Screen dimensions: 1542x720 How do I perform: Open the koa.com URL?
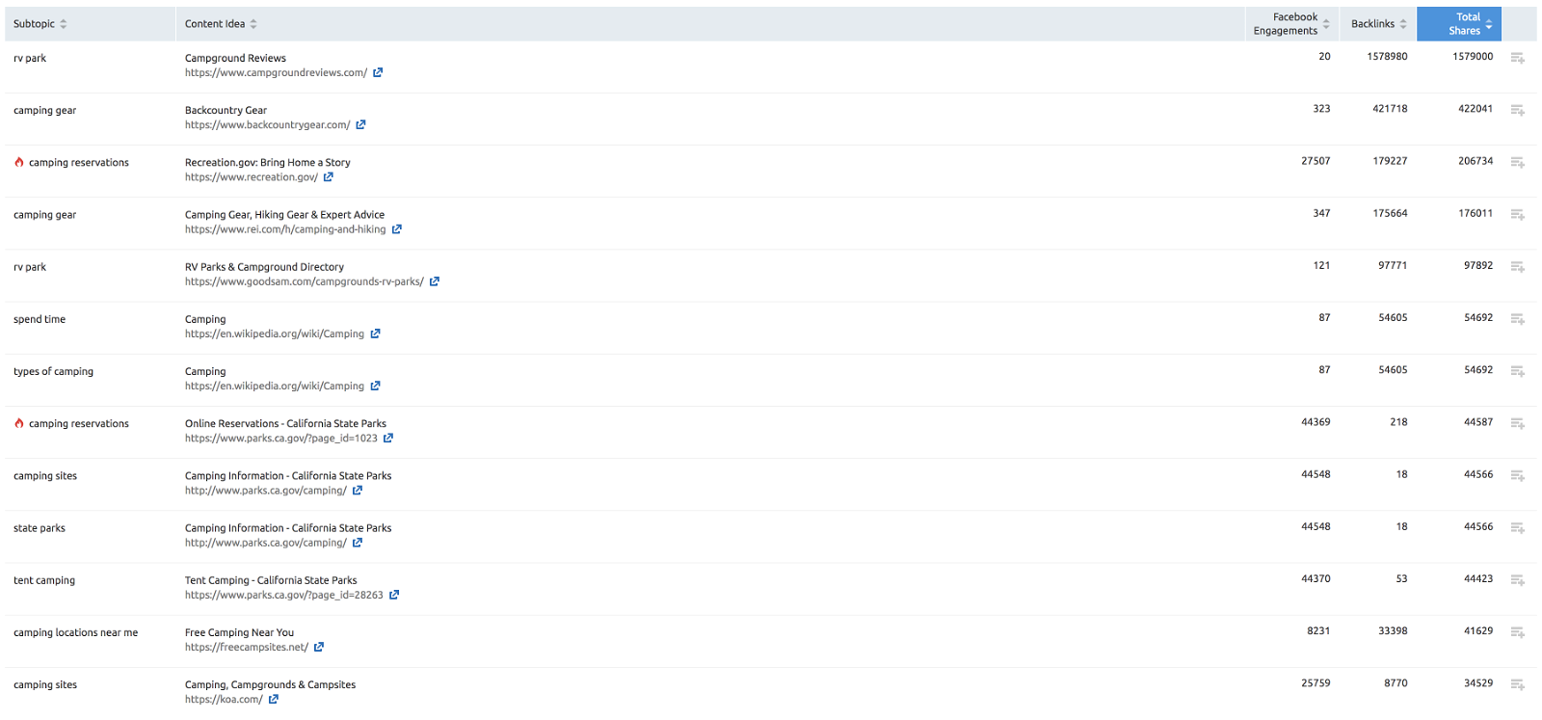224,699
